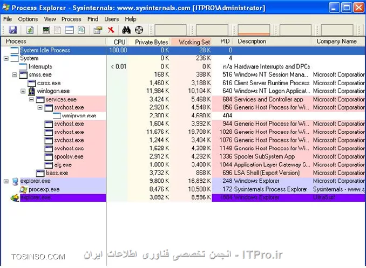Image resolution: width=366 pixels, height=268 pixels.
Task: Click the Process Explorer title bar icon
Action: pyautogui.click(x=6, y=8)
